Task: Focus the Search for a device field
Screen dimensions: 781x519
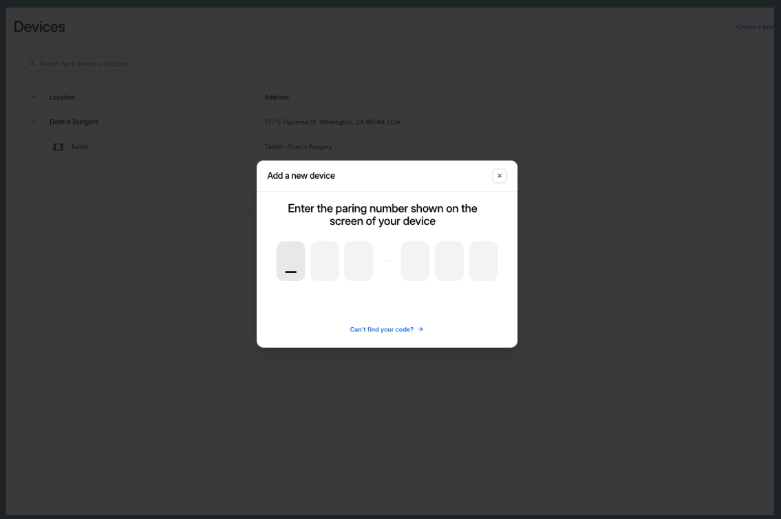Action: tap(80, 64)
